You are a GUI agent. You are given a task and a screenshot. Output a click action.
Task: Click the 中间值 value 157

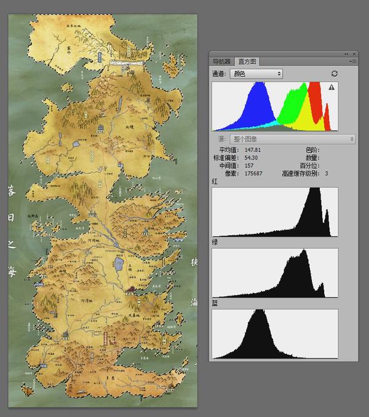click(249, 165)
